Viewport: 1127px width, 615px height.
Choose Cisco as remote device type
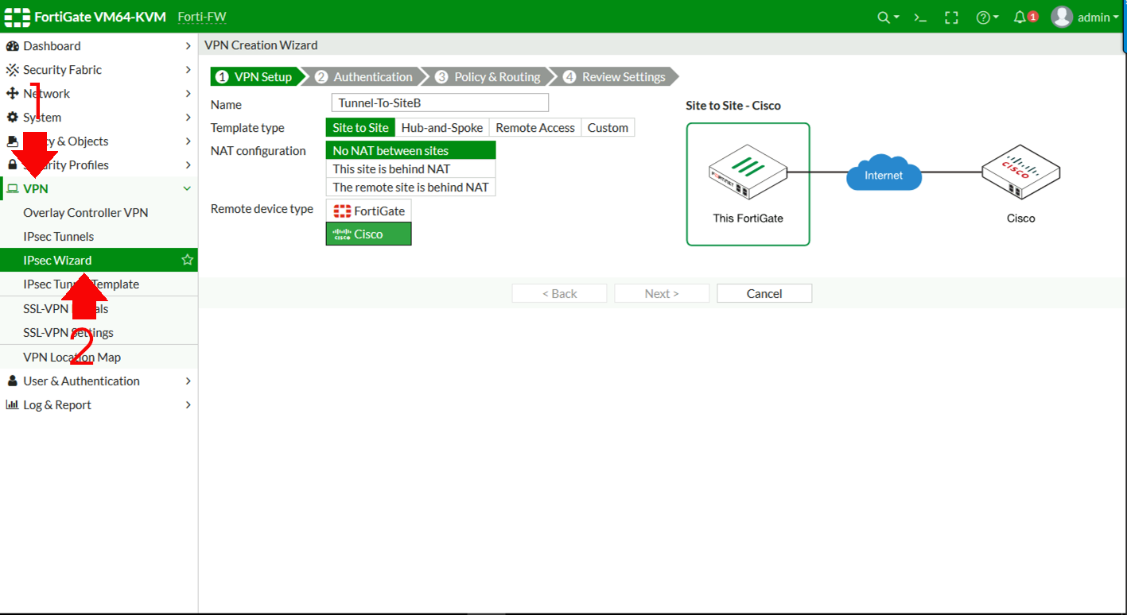point(368,234)
